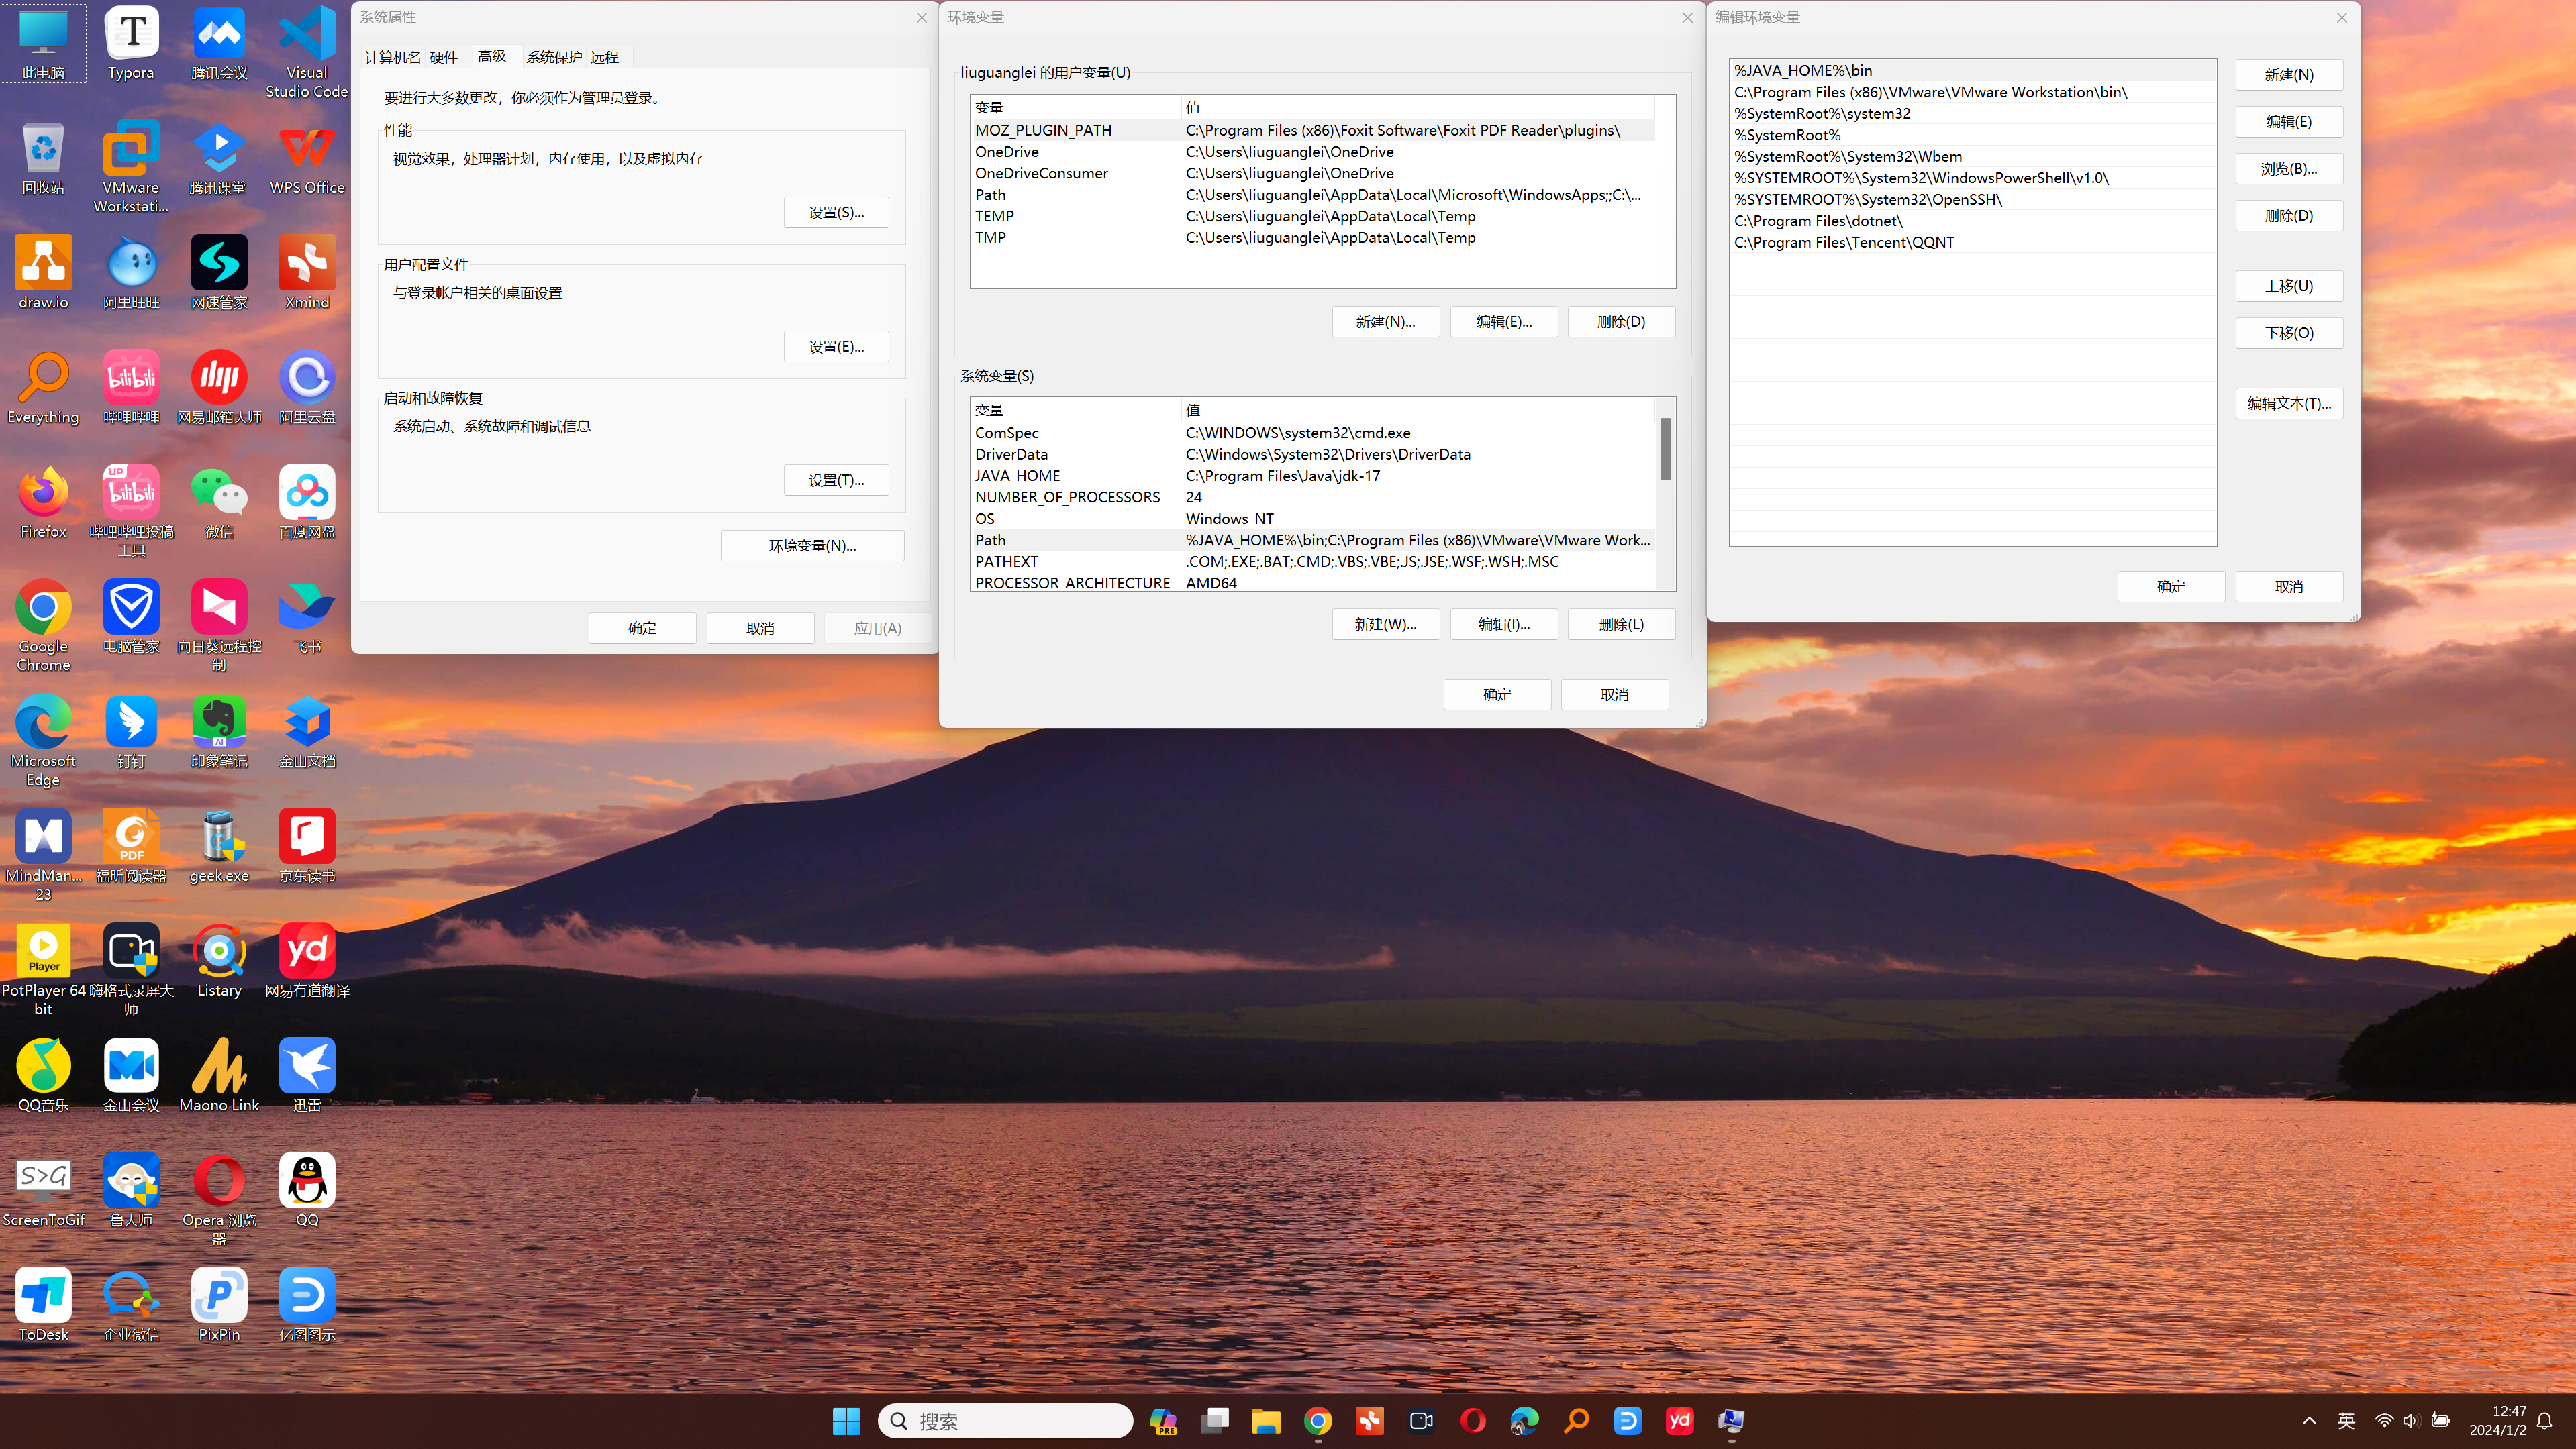Open the 网易有道翻译 desktop icon
This screenshot has width=2576, height=1449.
pyautogui.click(x=307, y=961)
